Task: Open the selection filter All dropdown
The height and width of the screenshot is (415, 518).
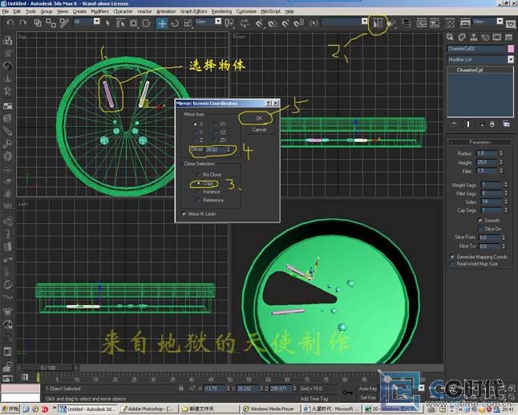Action: pos(97,21)
